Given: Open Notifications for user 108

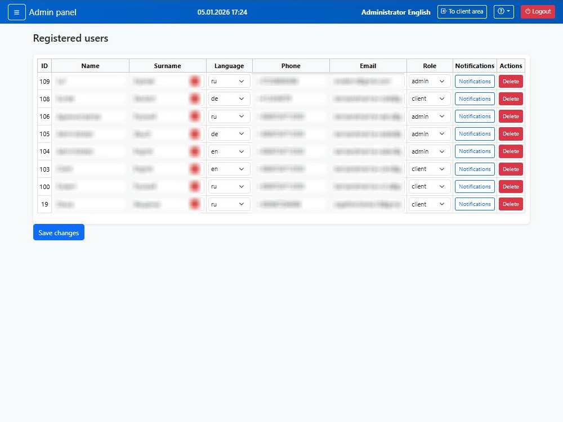Looking at the screenshot, I should click(475, 98).
